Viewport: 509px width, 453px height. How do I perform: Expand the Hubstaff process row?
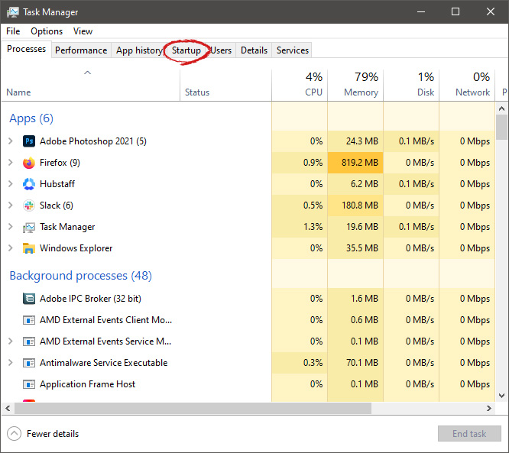[11, 183]
